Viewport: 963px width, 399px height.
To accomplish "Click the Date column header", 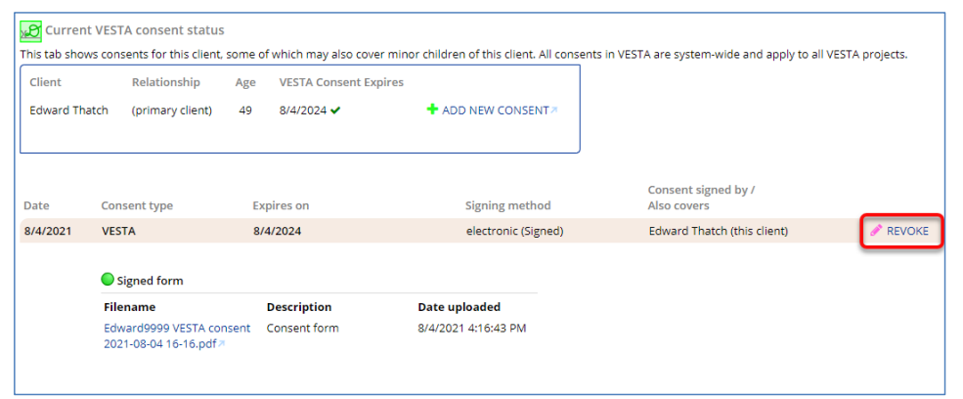I will 36,205.
